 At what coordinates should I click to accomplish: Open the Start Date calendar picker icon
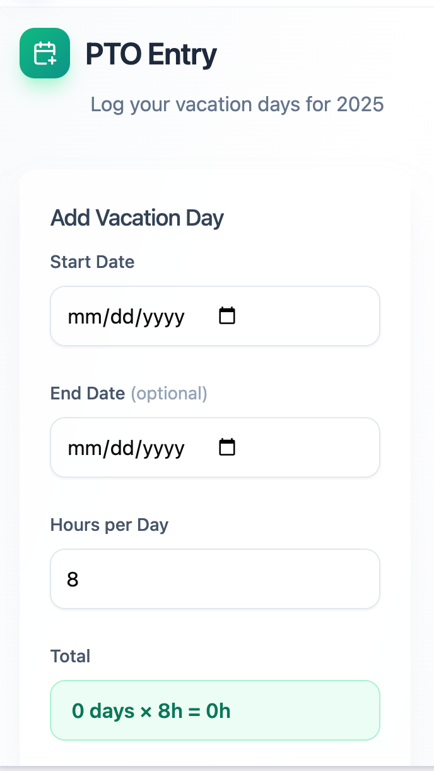[226, 316]
